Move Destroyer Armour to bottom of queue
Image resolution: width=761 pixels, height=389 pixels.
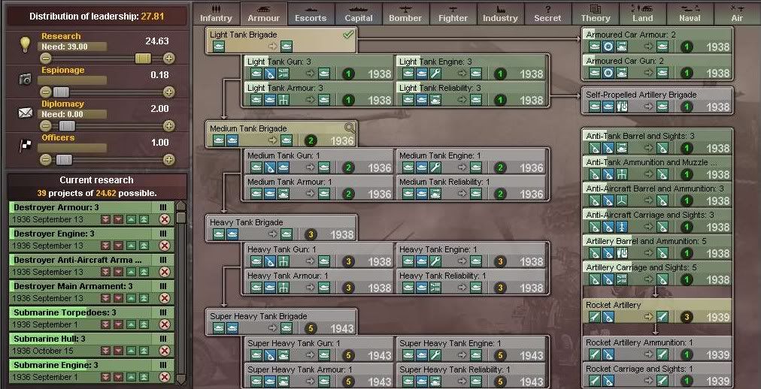(105, 219)
